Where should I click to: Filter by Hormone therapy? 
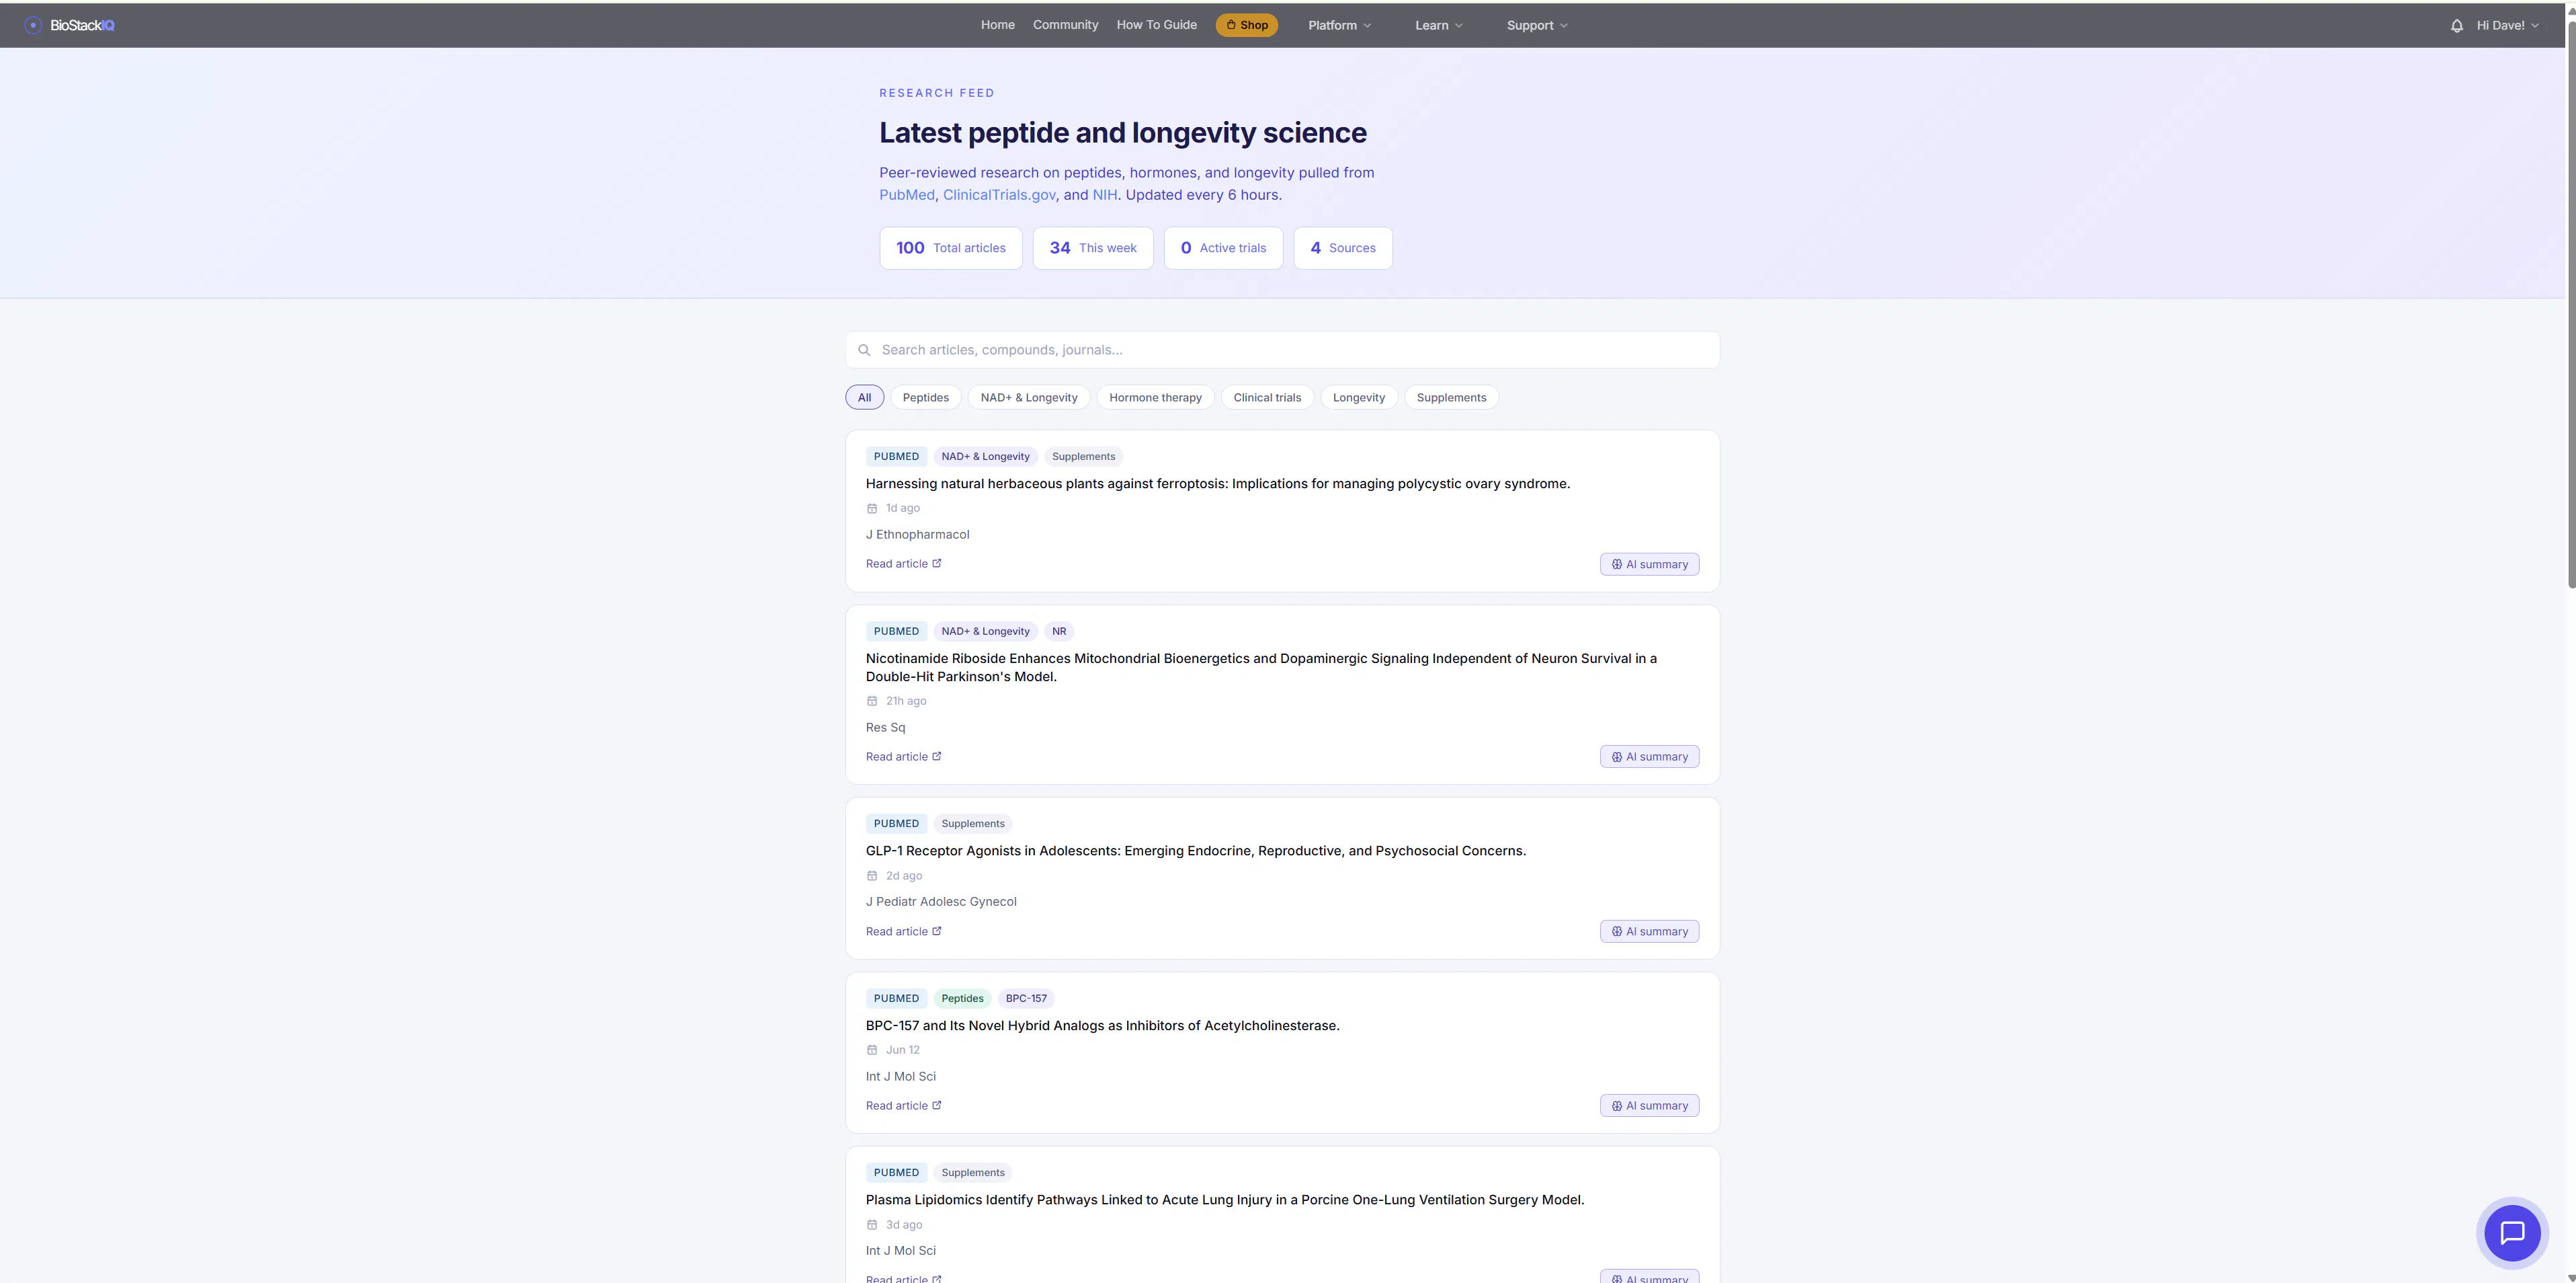(1155, 397)
